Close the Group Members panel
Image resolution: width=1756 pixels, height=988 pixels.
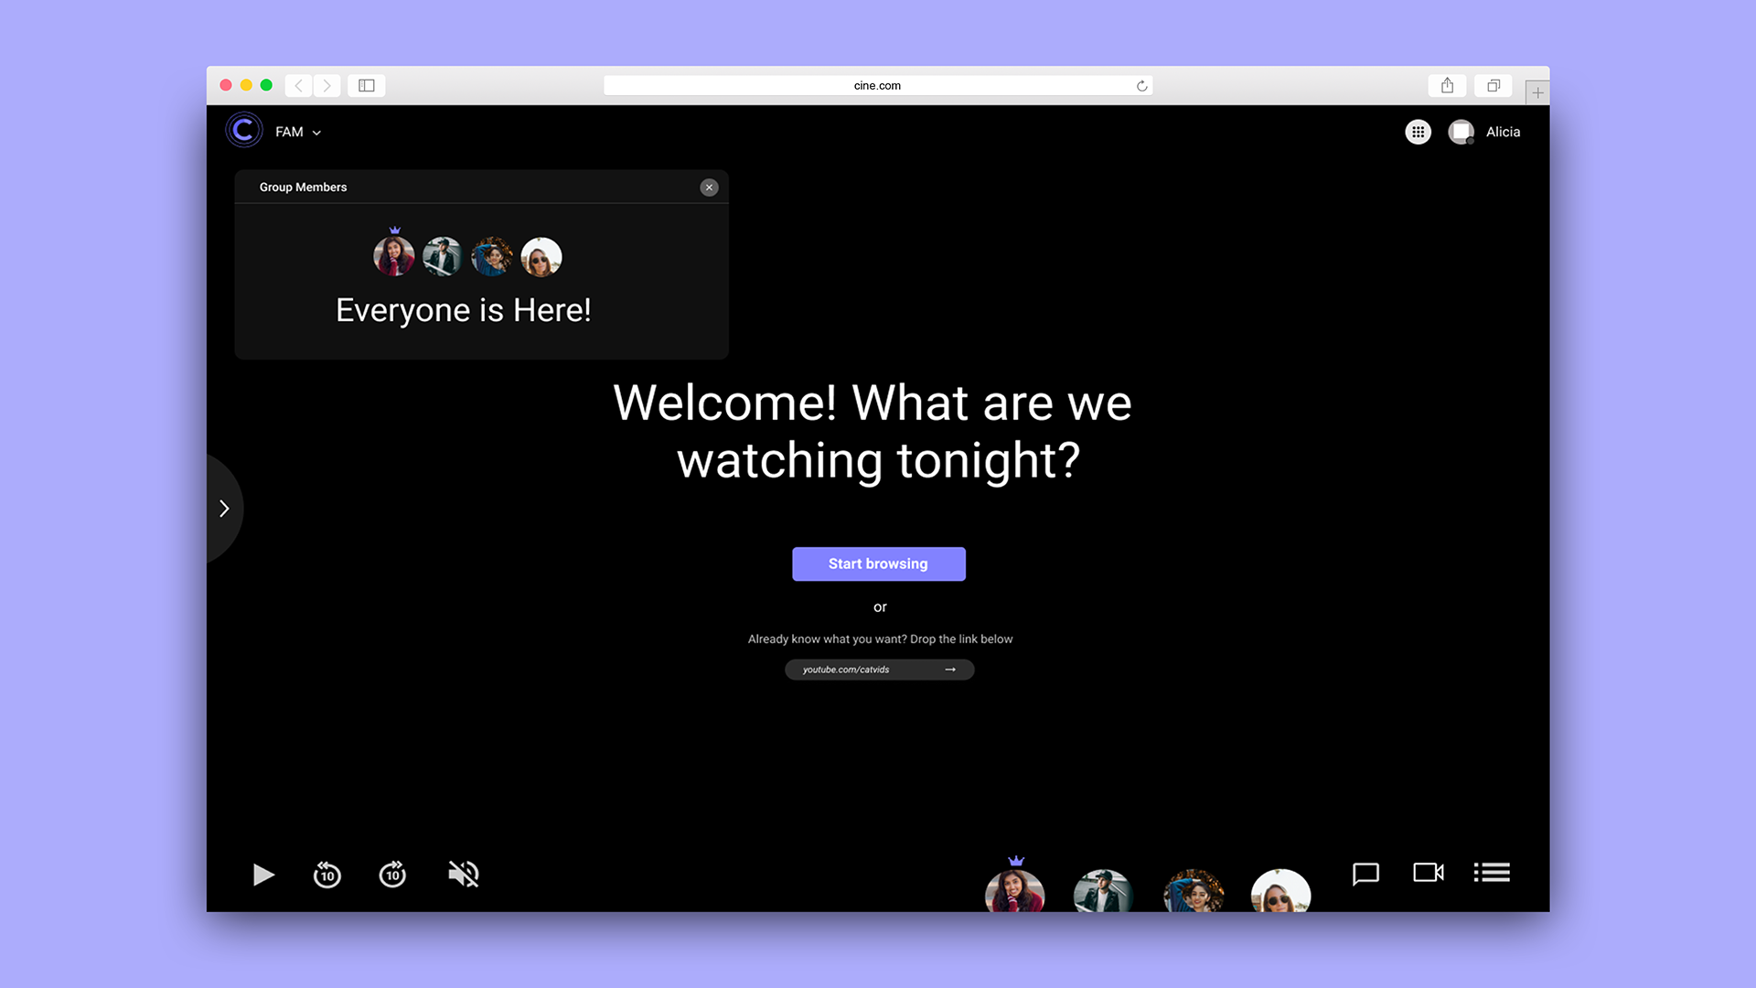(x=709, y=188)
